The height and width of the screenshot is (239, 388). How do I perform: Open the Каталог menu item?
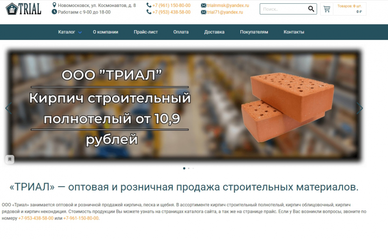(x=67, y=32)
